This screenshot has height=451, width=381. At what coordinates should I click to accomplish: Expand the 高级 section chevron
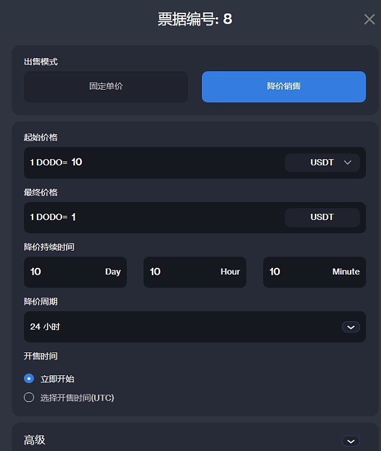(x=351, y=441)
